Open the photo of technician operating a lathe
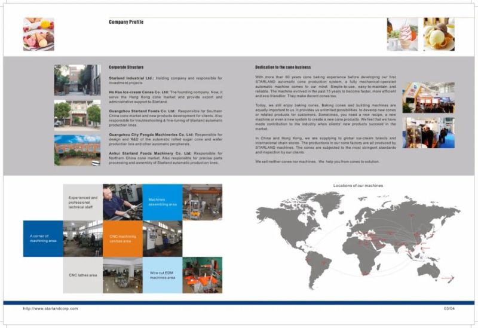 pos(122,202)
